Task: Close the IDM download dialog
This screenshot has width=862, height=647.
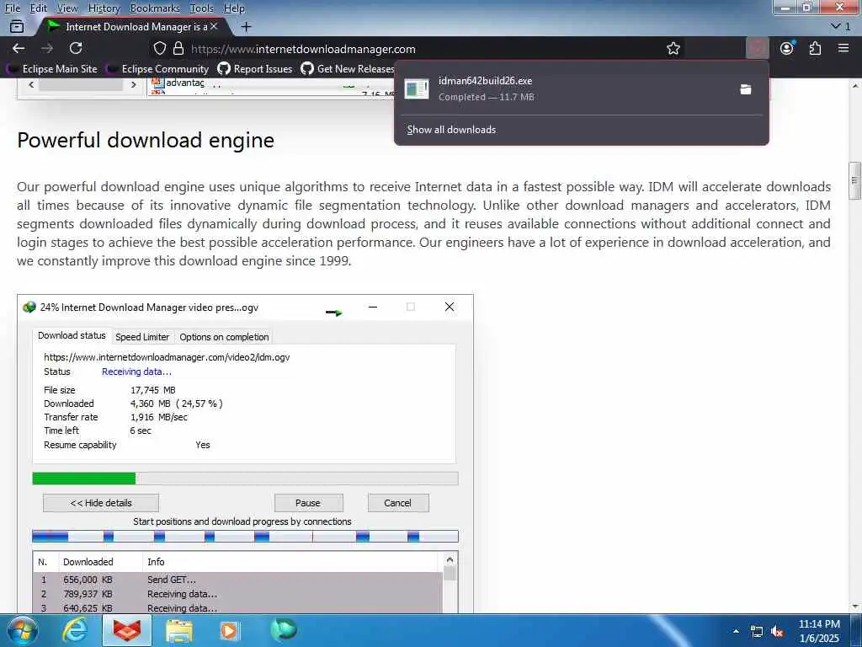Action: click(x=450, y=307)
